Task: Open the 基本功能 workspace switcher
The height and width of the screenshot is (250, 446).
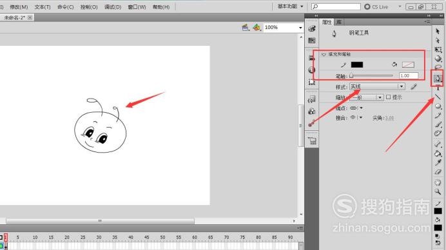Action: tap(290, 6)
